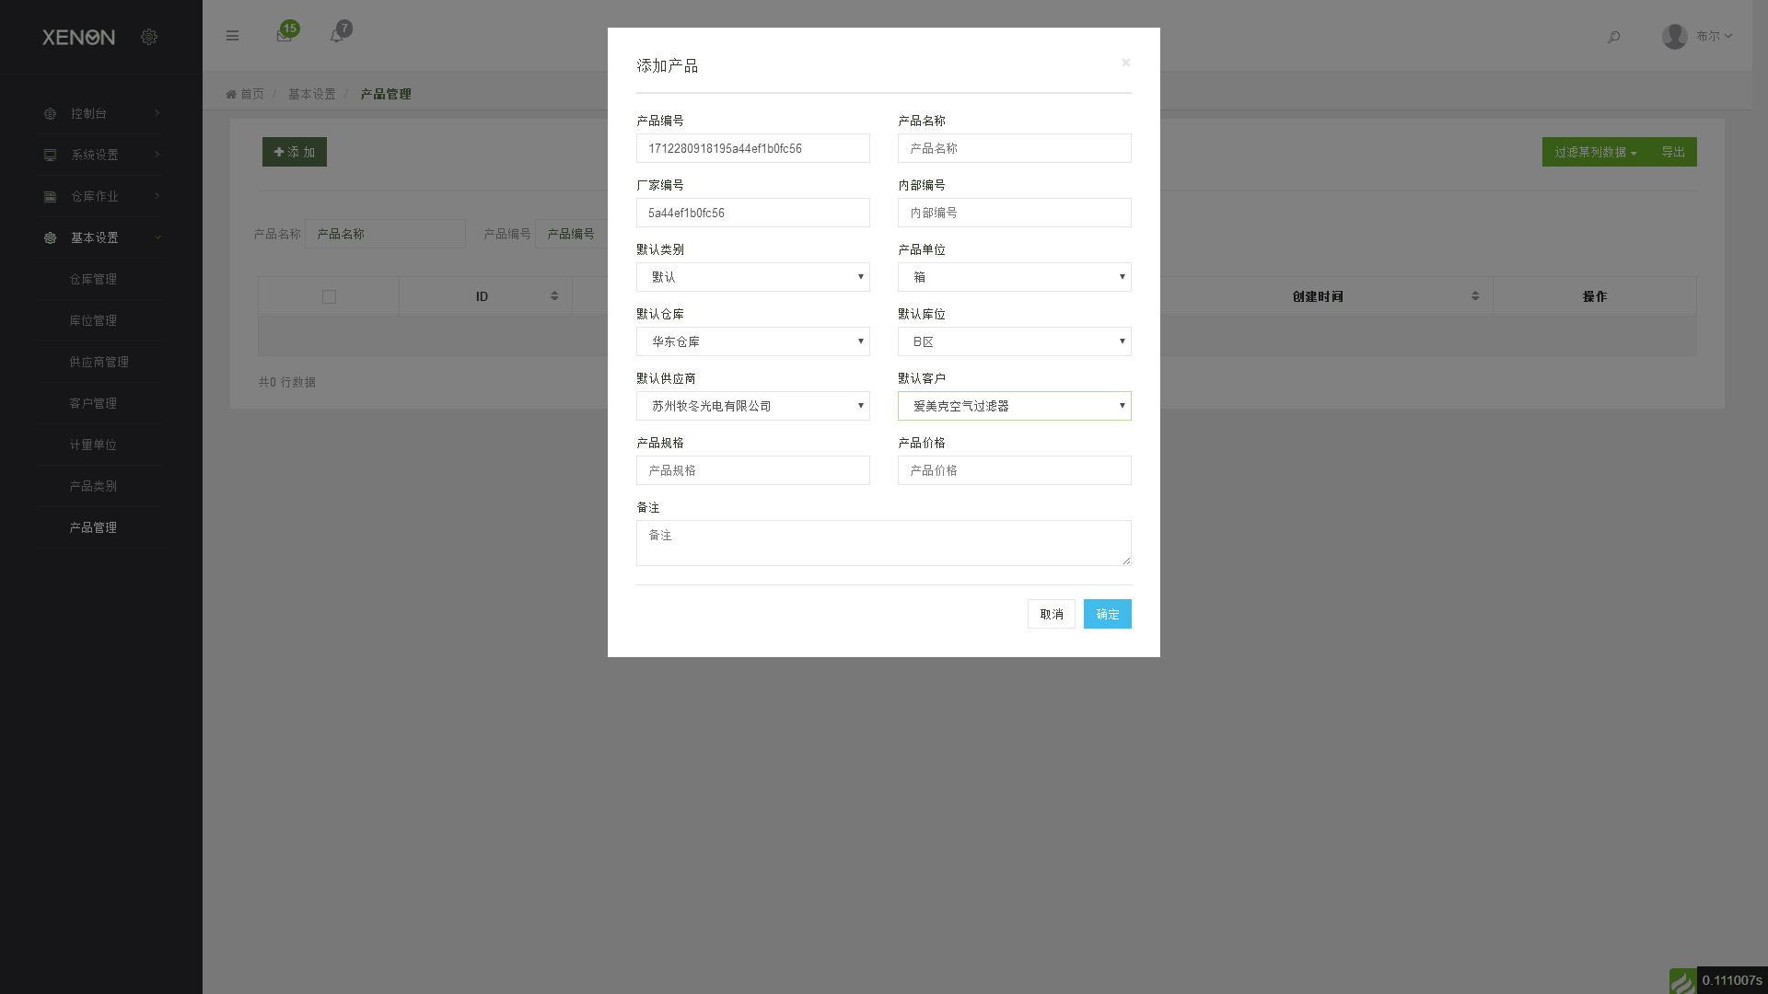Click the user avatar for 布尔
The width and height of the screenshot is (1768, 994).
pos(1674,36)
